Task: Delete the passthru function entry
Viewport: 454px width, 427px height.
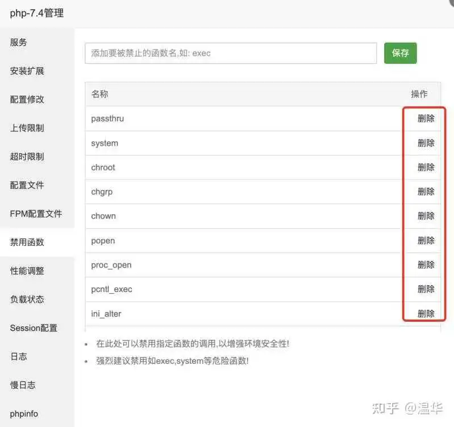Action: click(x=426, y=118)
